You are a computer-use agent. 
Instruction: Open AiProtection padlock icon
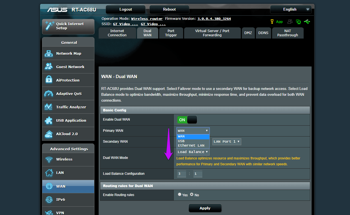(49, 80)
